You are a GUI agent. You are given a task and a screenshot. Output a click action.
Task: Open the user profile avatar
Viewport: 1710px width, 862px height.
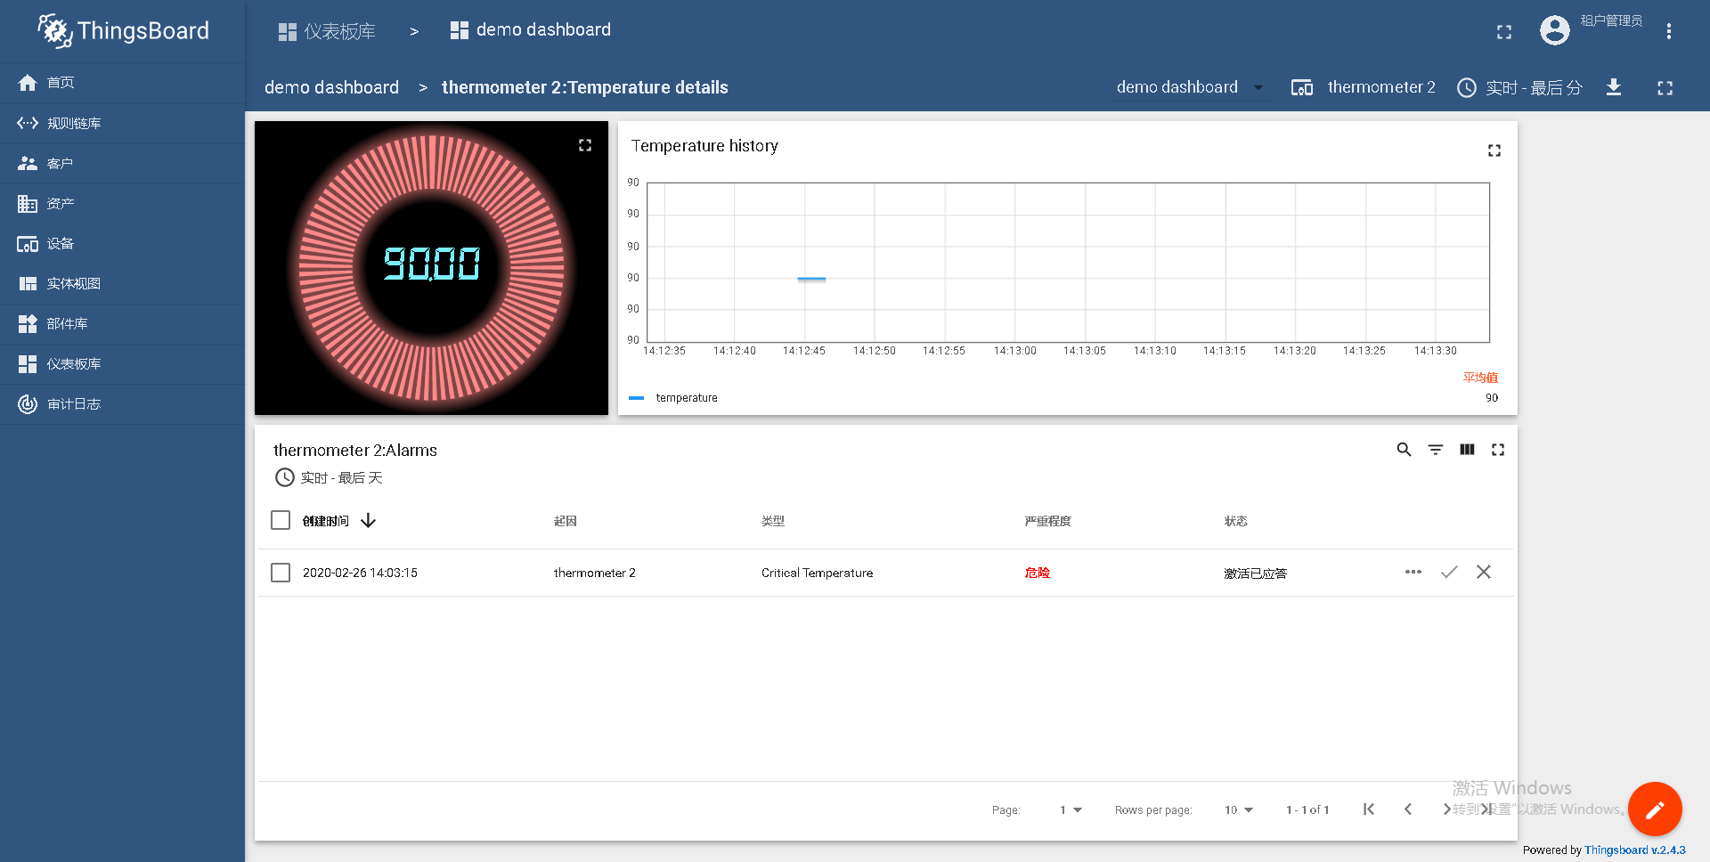[x=1555, y=31]
